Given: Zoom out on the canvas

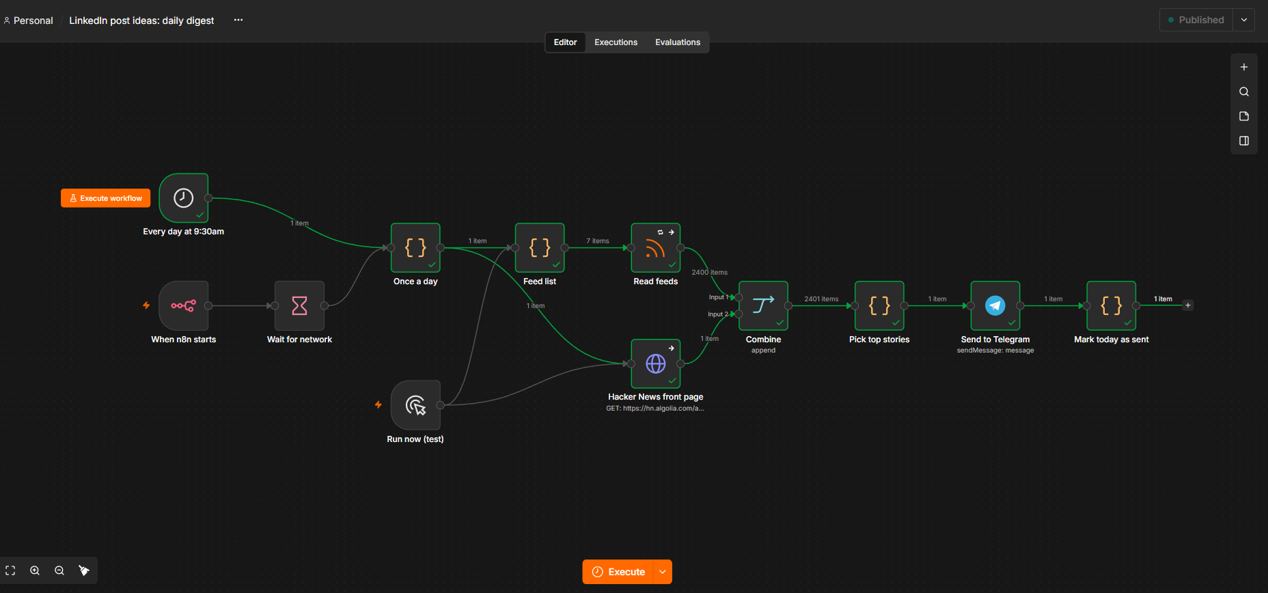Looking at the screenshot, I should click(x=59, y=570).
